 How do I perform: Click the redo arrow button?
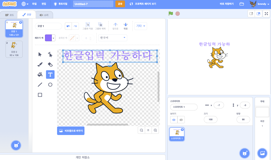(75, 26)
